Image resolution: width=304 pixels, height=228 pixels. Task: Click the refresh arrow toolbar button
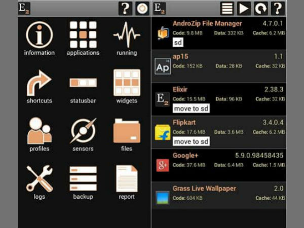point(260,8)
